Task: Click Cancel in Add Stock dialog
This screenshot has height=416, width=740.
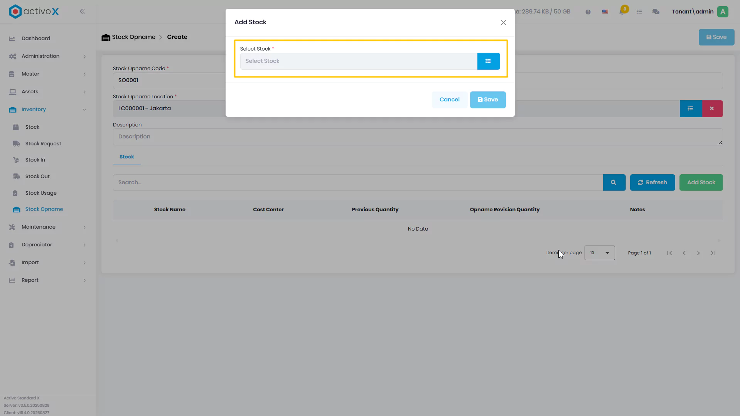Action: pos(449,99)
